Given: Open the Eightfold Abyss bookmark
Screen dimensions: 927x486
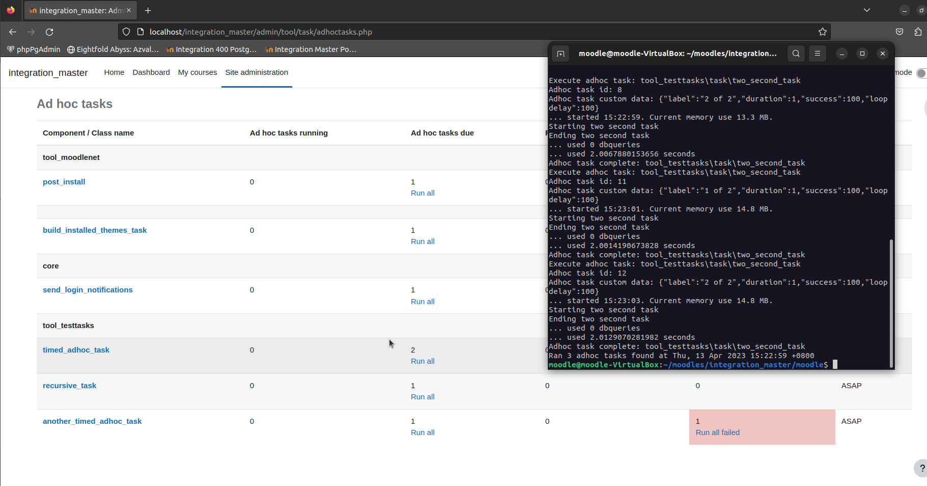Looking at the screenshot, I should (x=113, y=49).
